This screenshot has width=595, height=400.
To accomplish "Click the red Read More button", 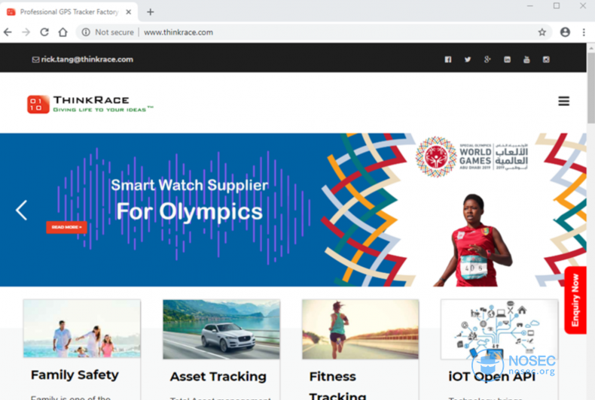I will (x=66, y=227).
